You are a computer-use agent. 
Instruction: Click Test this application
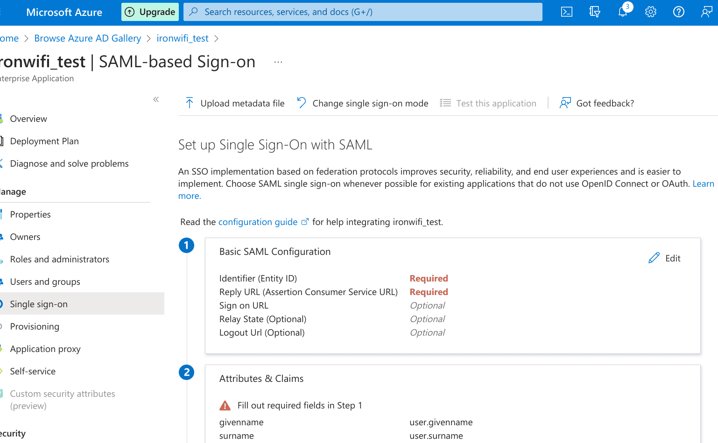click(x=488, y=103)
